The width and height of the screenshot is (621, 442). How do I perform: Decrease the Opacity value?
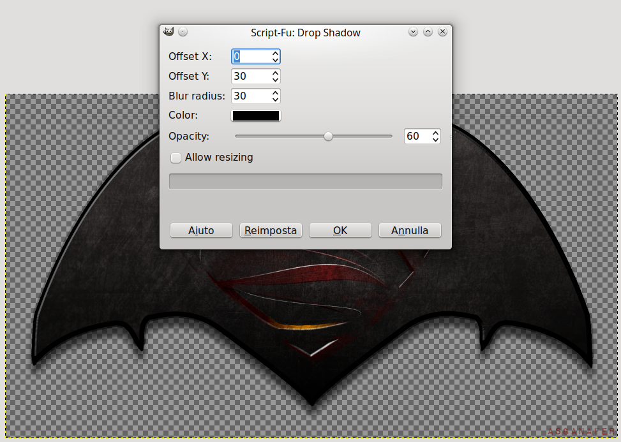[x=436, y=139]
